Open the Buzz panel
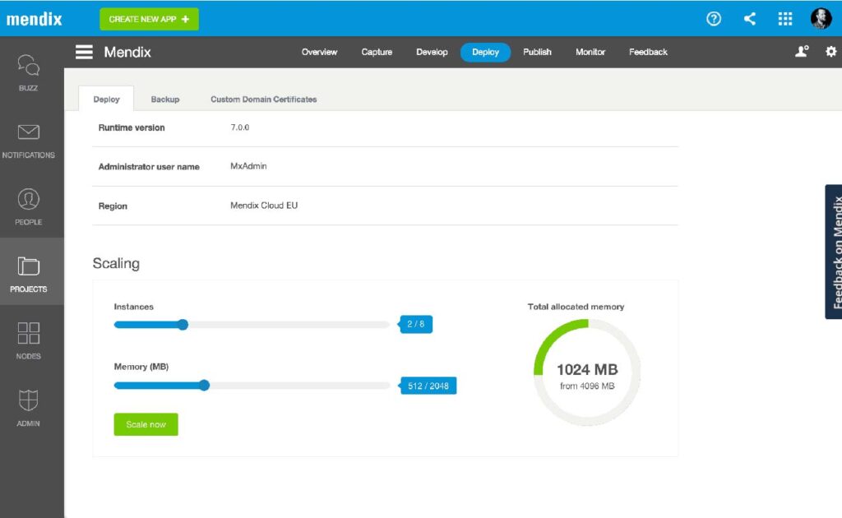The height and width of the screenshot is (518, 842). [29, 70]
